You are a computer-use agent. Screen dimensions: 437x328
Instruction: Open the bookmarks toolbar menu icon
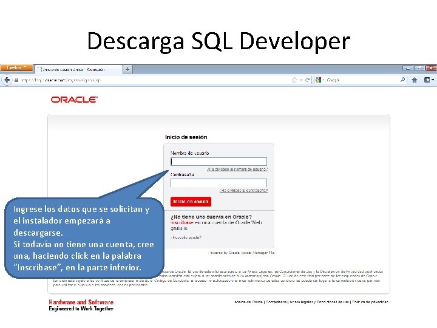[429, 80]
